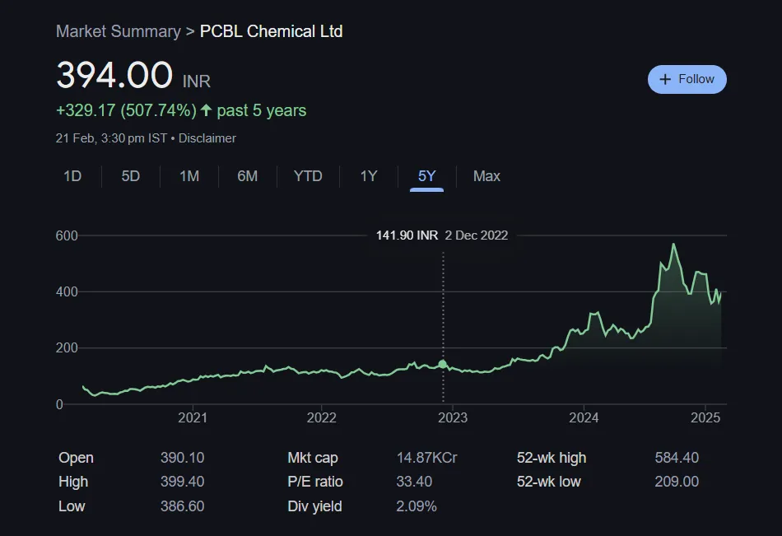Click the 2022 x-axis label
Image resolution: width=782 pixels, height=536 pixels.
pyautogui.click(x=322, y=417)
